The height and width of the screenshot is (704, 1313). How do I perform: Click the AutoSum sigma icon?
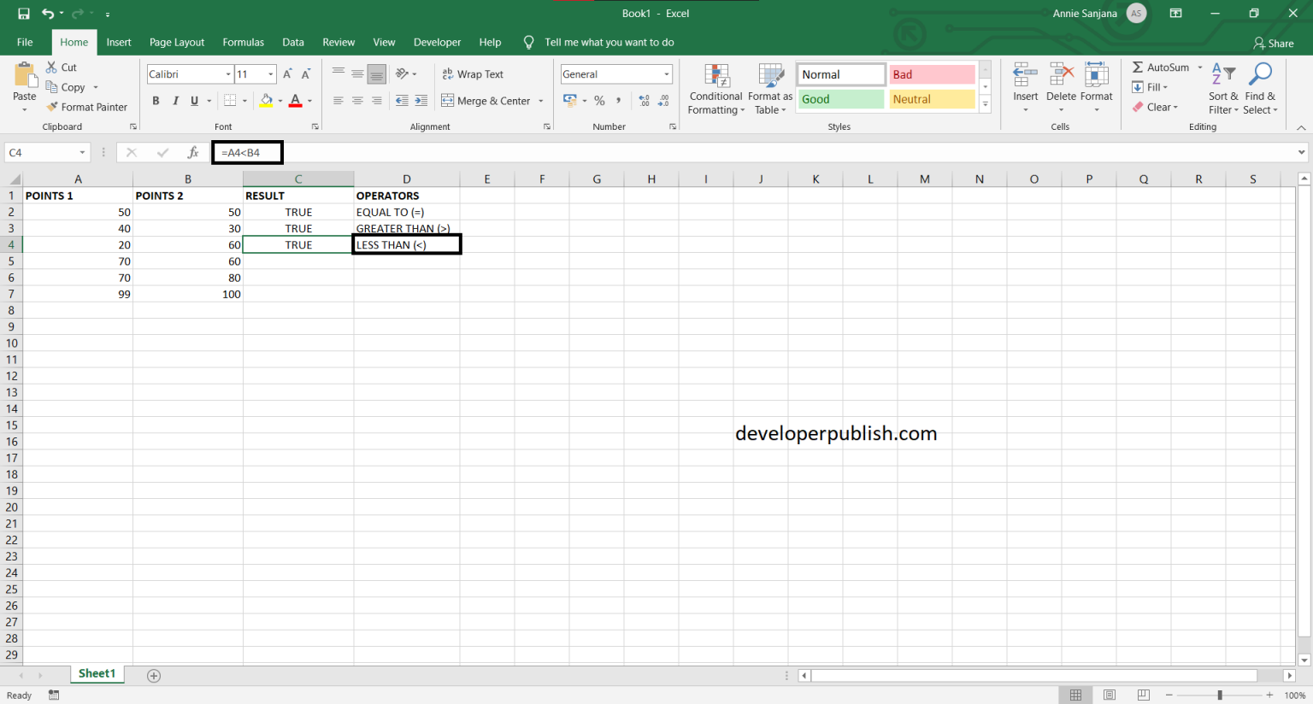click(1138, 67)
